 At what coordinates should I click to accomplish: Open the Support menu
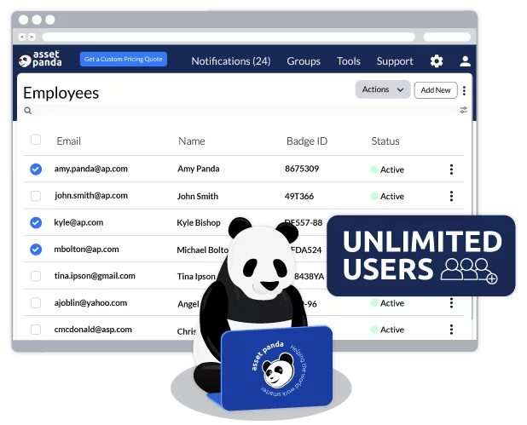[395, 61]
